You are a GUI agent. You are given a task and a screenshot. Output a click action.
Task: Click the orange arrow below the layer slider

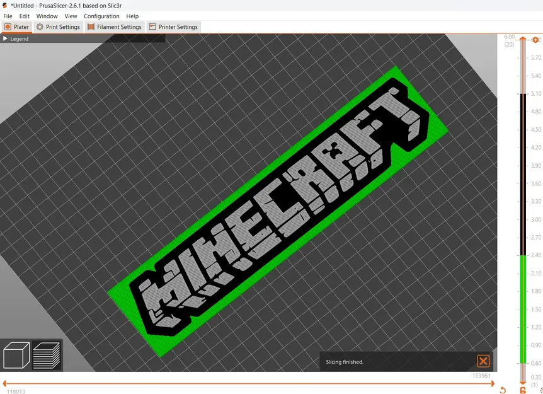pos(523,383)
